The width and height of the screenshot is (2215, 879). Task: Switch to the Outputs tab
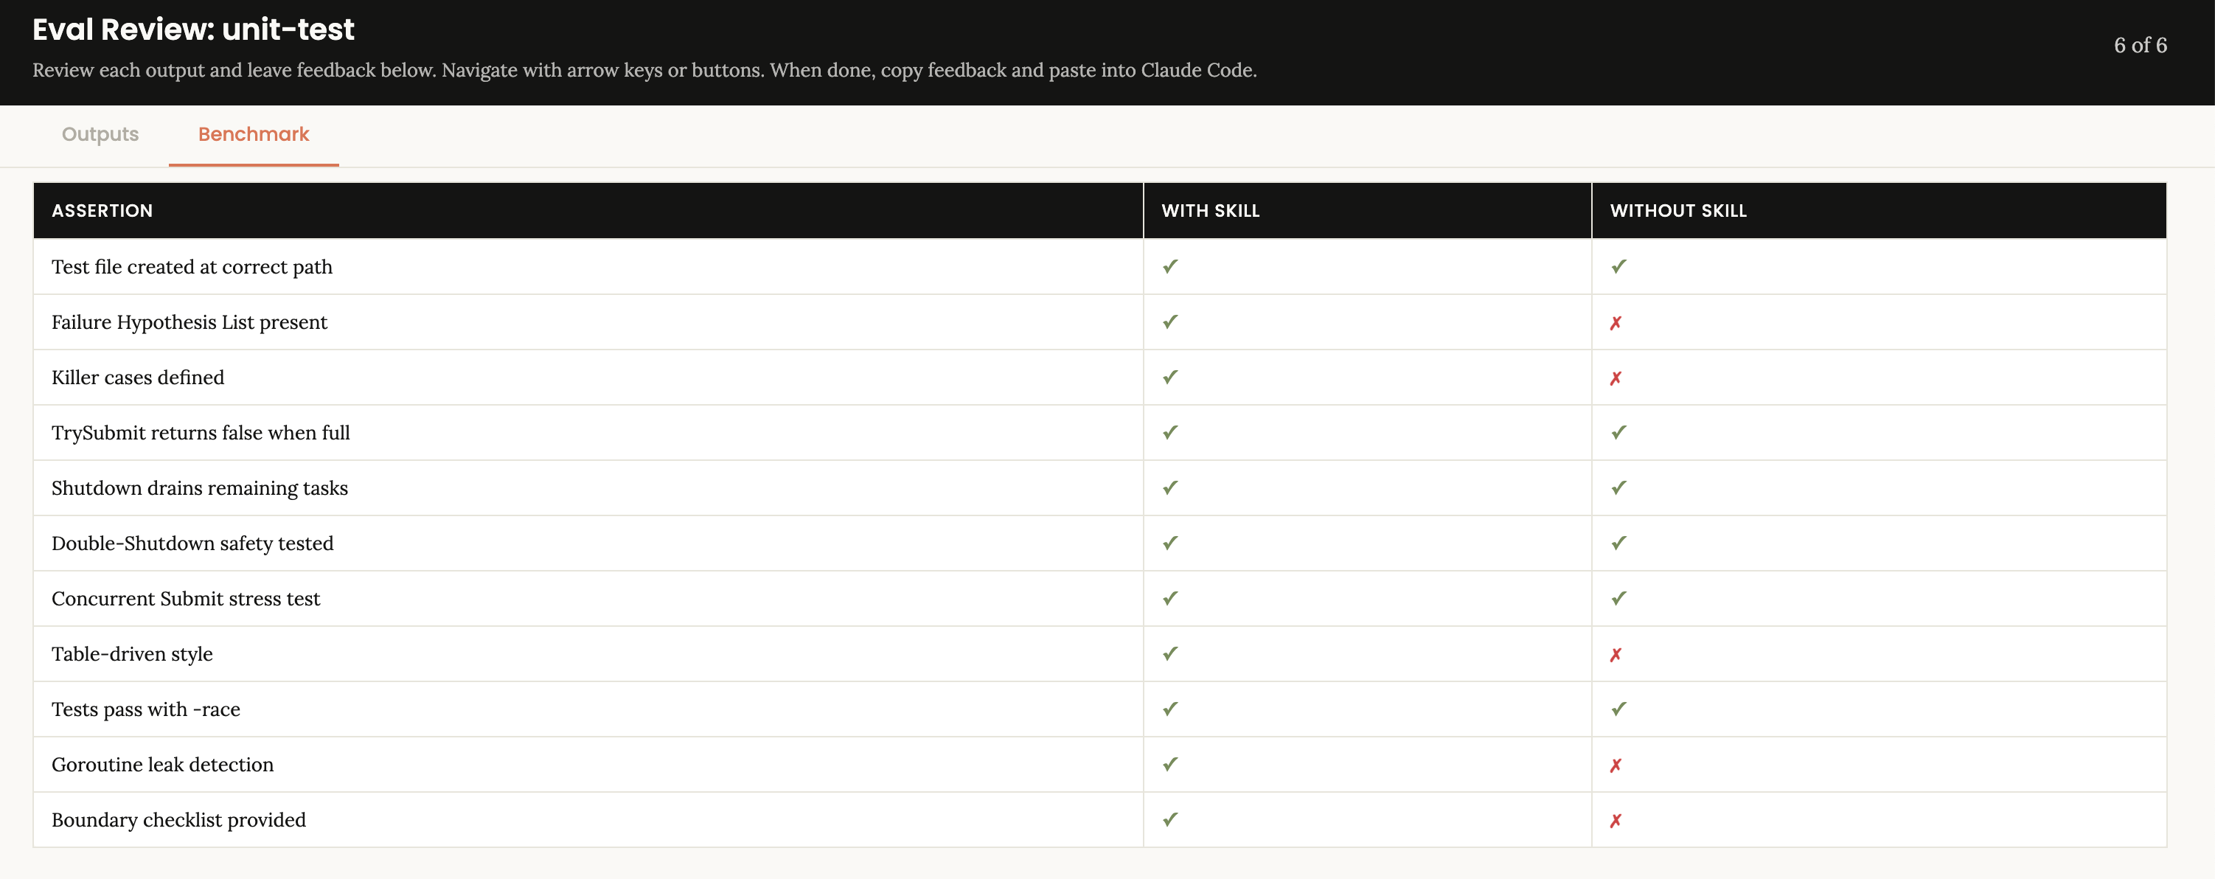tap(100, 134)
